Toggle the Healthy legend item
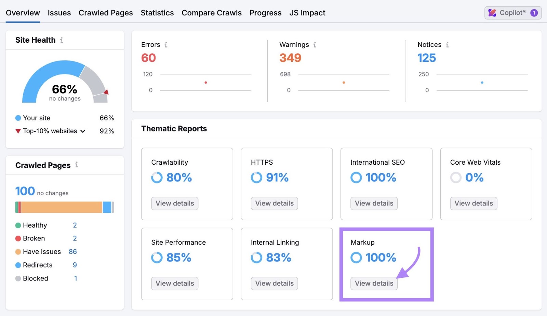The height and width of the screenshot is (316, 547). pyautogui.click(x=34, y=225)
